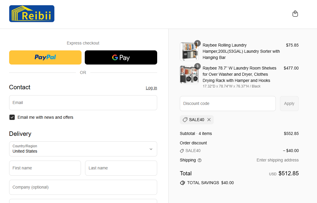Click the Total Savings tag icon
This screenshot has height=203, width=317.
pyautogui.click(x=182, y=183)
